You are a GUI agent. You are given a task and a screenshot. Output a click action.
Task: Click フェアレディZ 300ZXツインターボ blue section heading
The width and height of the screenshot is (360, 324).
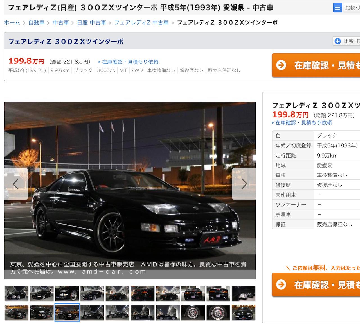[x=66, y=42]
